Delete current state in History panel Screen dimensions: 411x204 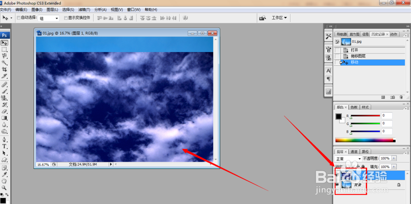tap(401, 97)
